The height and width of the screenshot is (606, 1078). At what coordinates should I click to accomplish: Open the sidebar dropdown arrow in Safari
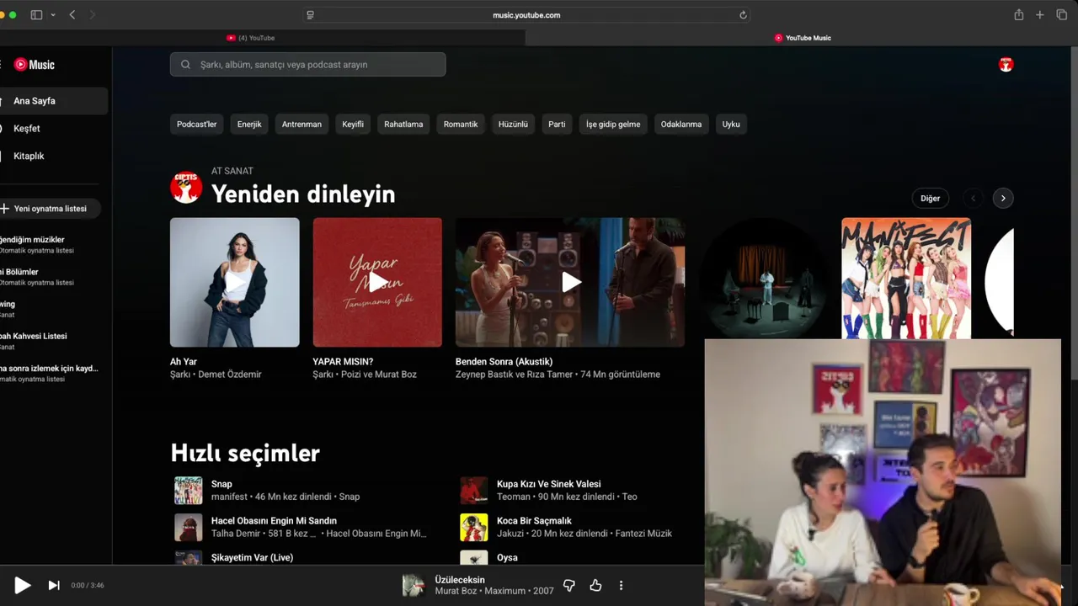tap(53, 15)
